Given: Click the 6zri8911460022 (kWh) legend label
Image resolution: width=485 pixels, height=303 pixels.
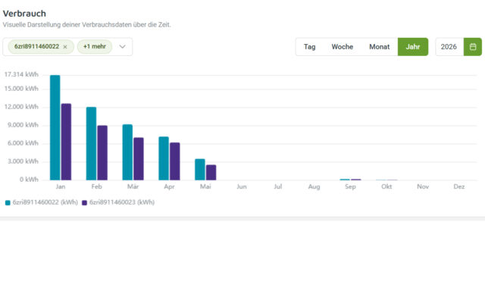Looking at the screenshot, I should (45, 202).
